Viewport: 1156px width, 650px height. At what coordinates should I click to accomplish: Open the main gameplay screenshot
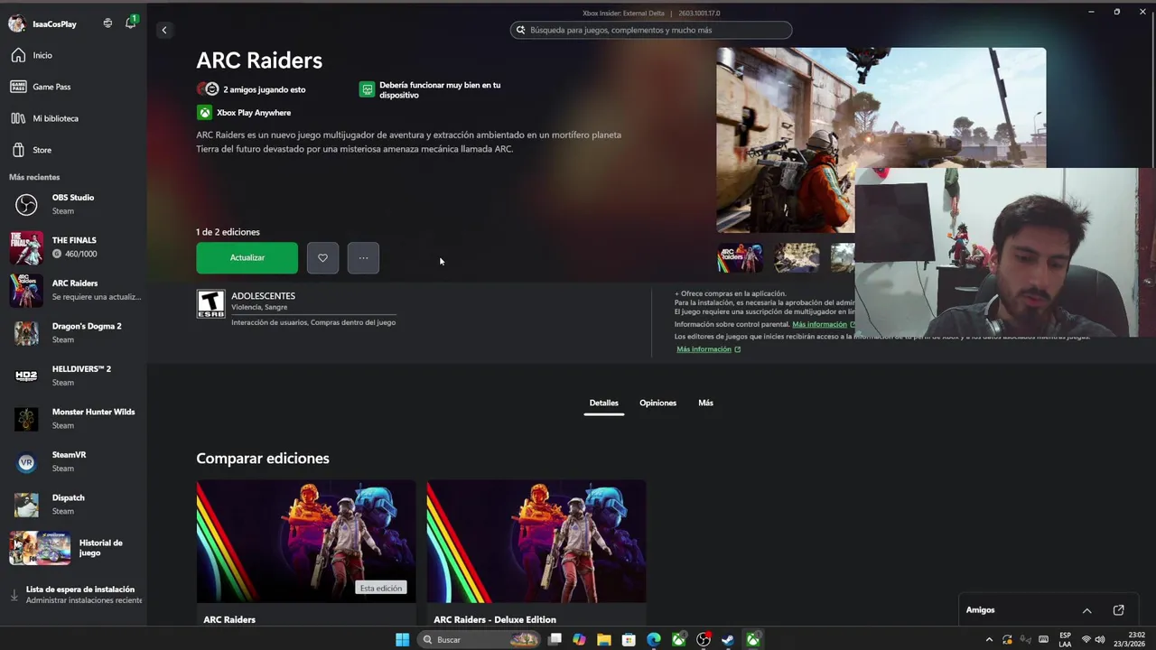(786, 140)
